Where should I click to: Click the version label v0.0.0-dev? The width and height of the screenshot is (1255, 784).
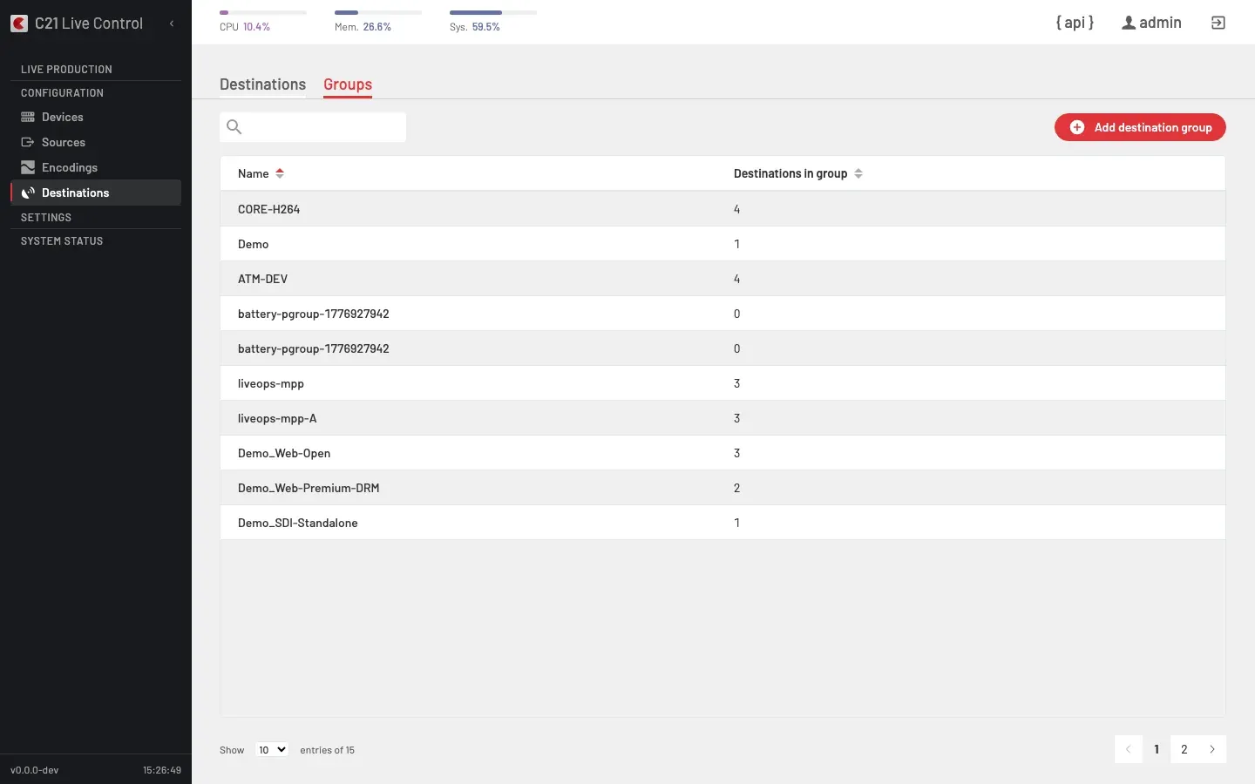(x=35, y=770)
